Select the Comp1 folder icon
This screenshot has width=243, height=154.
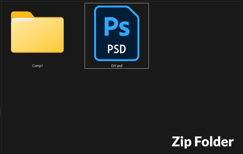(37, 32)
